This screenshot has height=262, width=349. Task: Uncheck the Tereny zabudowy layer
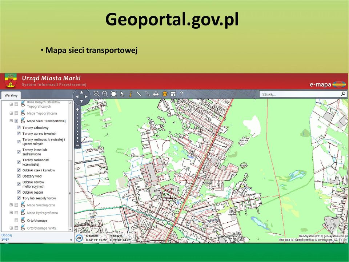point(19,128)
